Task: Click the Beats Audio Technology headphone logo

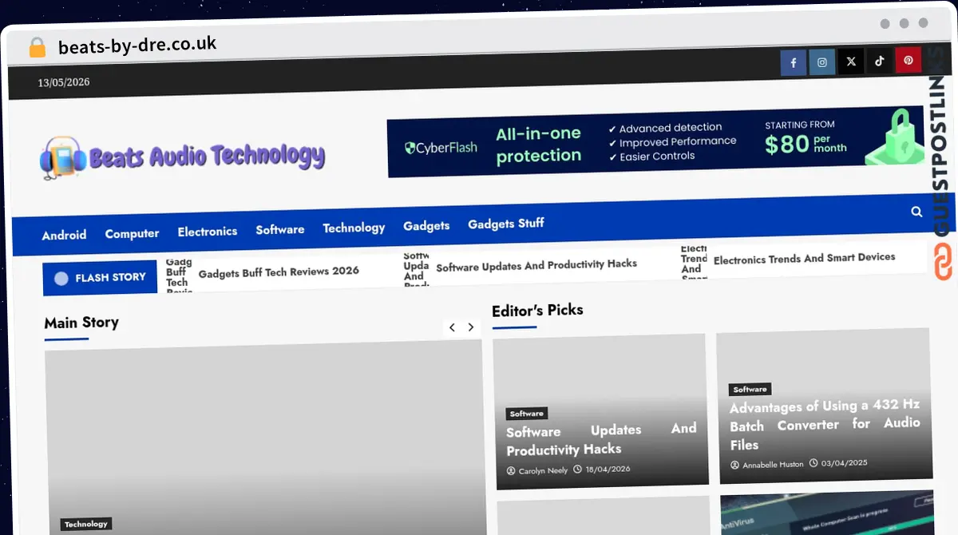Action: [x=61, y=158]
